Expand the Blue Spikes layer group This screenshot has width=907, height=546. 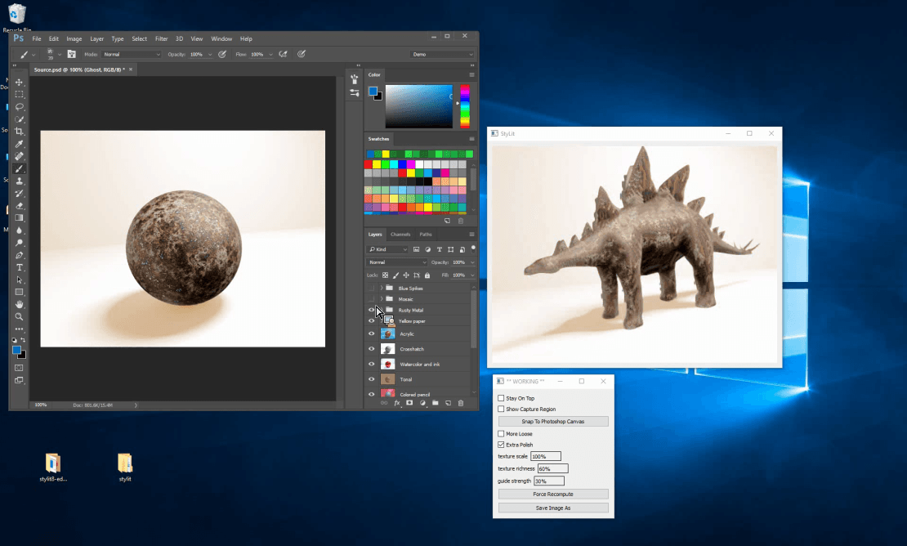coord(382,288)
